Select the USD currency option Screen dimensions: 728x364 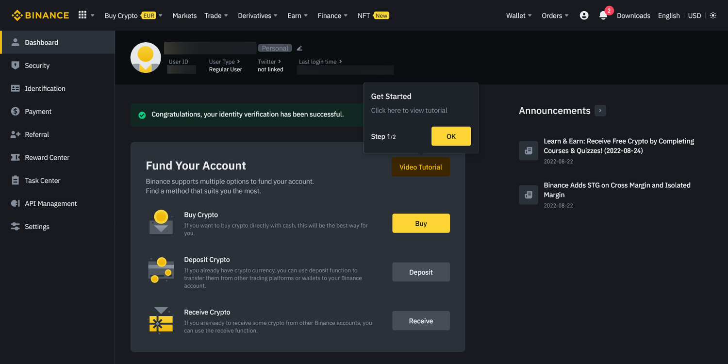695,16
